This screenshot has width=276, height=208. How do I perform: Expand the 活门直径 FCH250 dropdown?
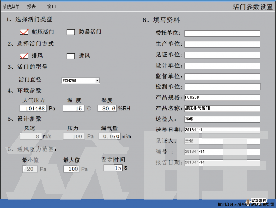point(97,80)
